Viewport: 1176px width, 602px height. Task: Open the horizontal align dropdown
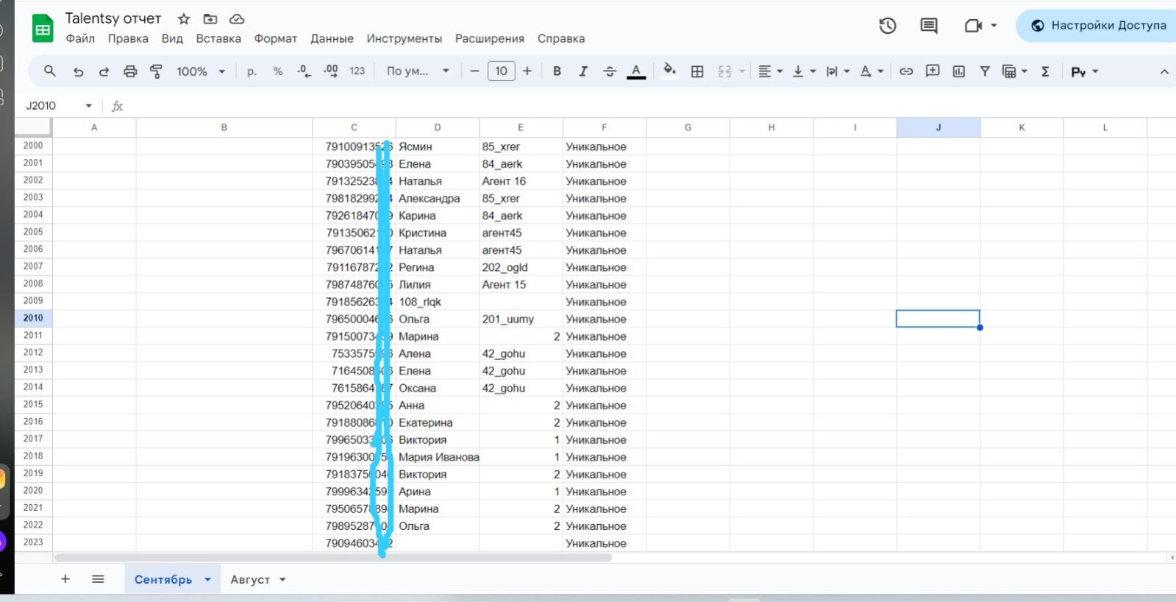pyautogui.click(x=770, y=71)
